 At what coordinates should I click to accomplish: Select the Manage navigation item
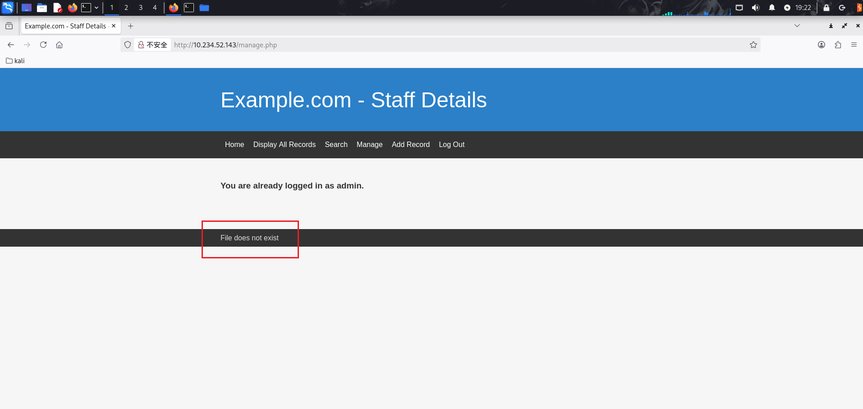pos(369,144)
